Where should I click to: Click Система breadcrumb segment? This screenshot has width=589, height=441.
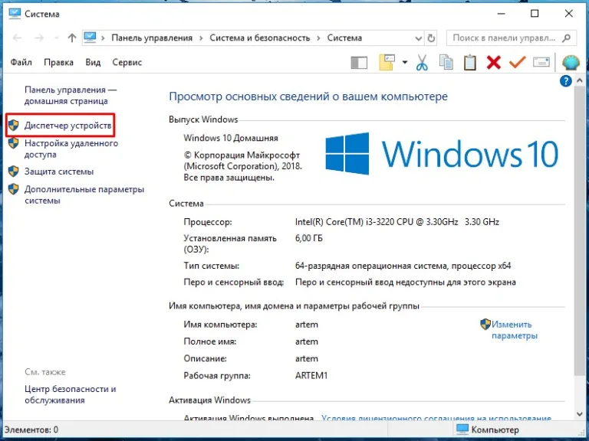[344, 38]
